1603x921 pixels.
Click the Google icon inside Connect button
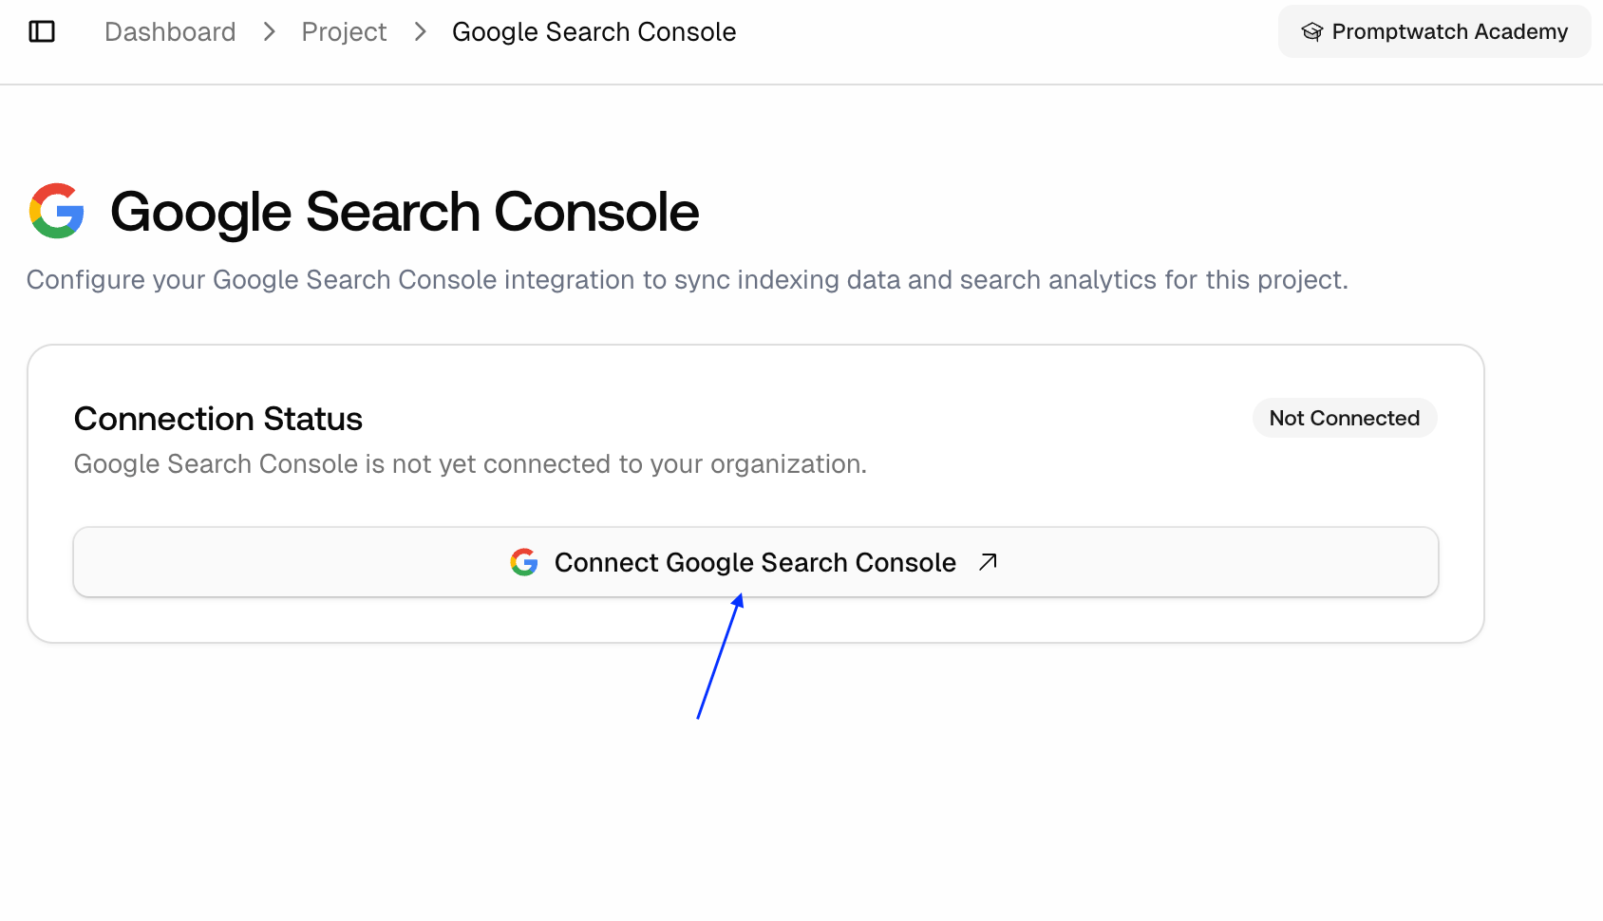pos(524,562)
